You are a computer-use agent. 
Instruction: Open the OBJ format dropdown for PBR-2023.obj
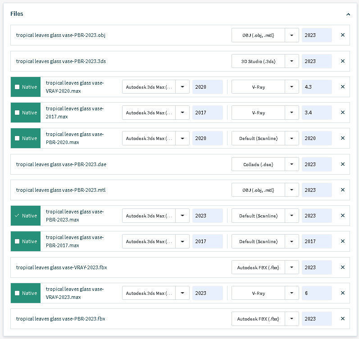292,35
